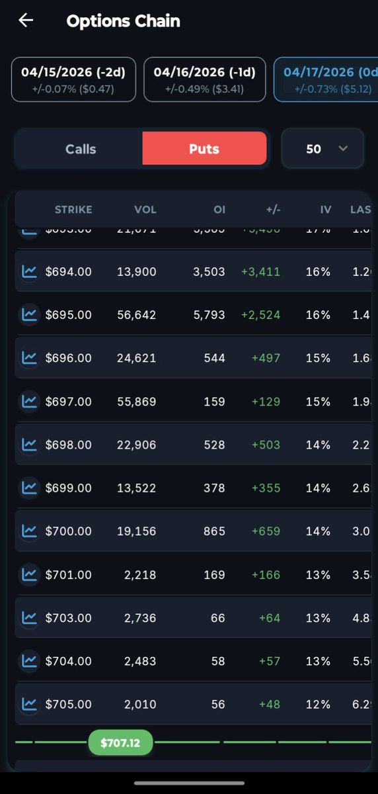Open chart icon for $703.00 strike
The height and width of the screenshot is (794, 378).
29,617
